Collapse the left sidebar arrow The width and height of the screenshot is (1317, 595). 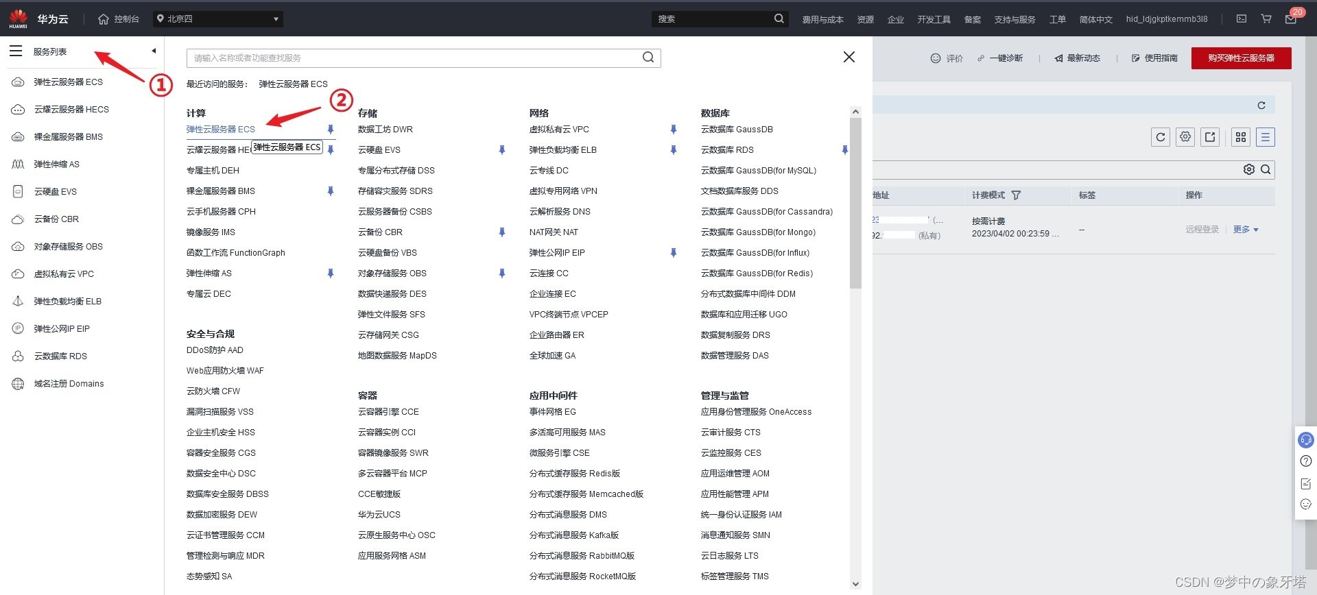[154, 51]
